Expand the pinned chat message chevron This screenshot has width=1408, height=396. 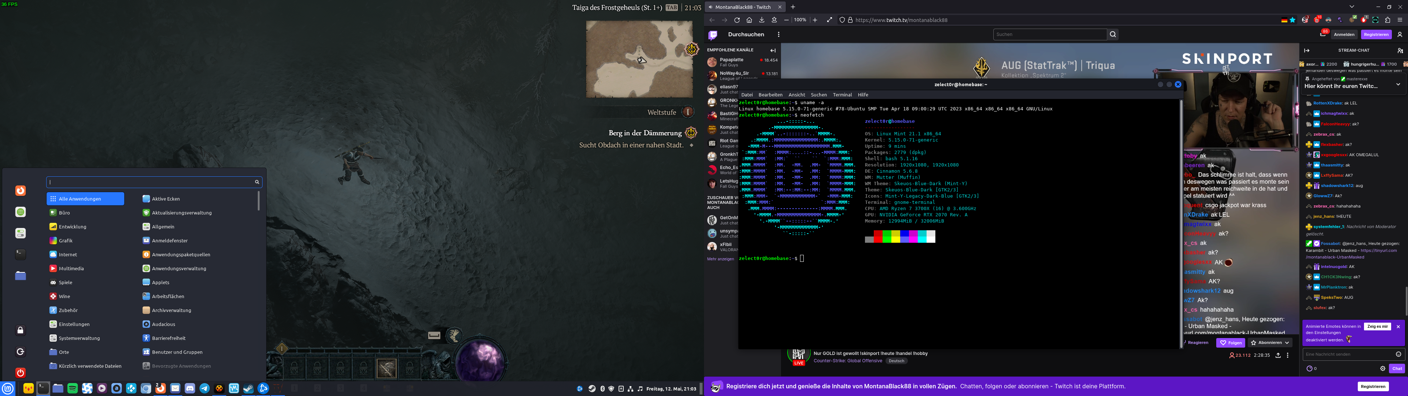pyautogui.click(x=1398, y=84)
